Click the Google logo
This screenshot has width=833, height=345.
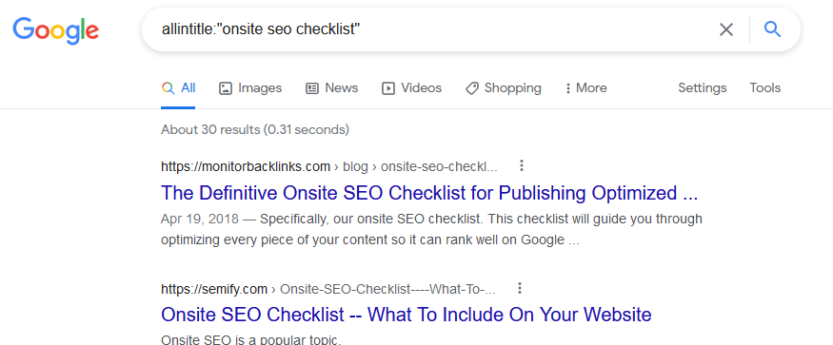coord(56,30)
